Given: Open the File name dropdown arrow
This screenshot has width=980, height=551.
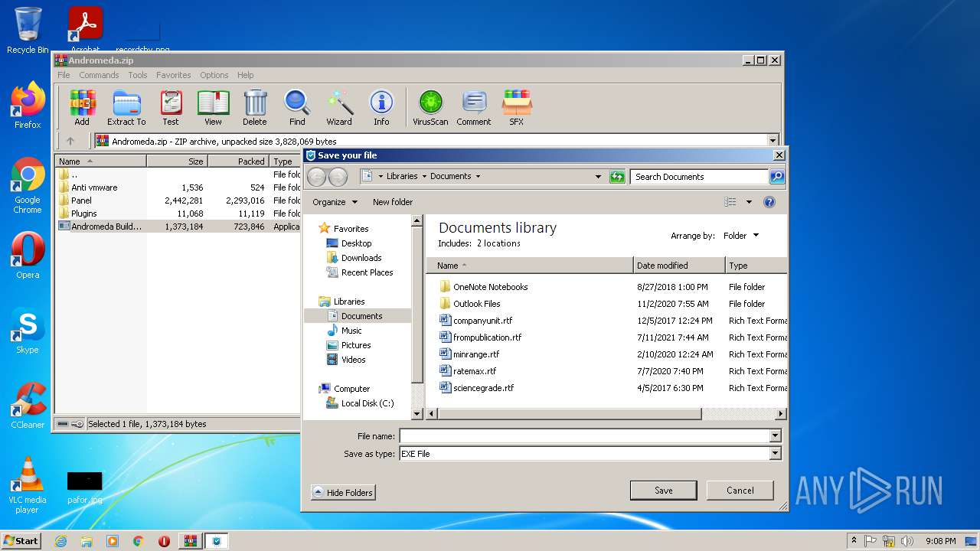Looking at the screenshot, I should click(775, 436).
